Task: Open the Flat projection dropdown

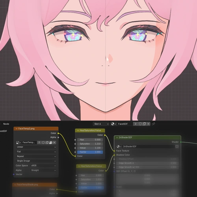Action: (36, 152)
